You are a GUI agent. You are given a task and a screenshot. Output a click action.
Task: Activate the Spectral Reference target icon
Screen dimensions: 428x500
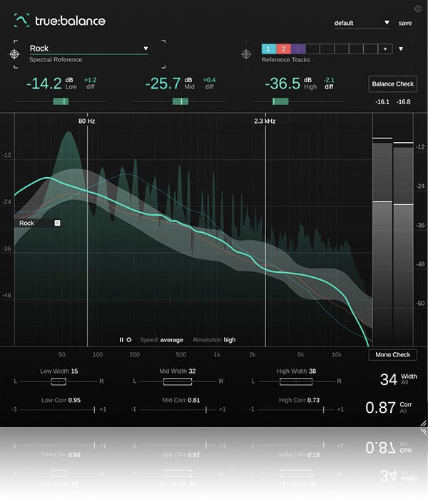tap(14, 54)
